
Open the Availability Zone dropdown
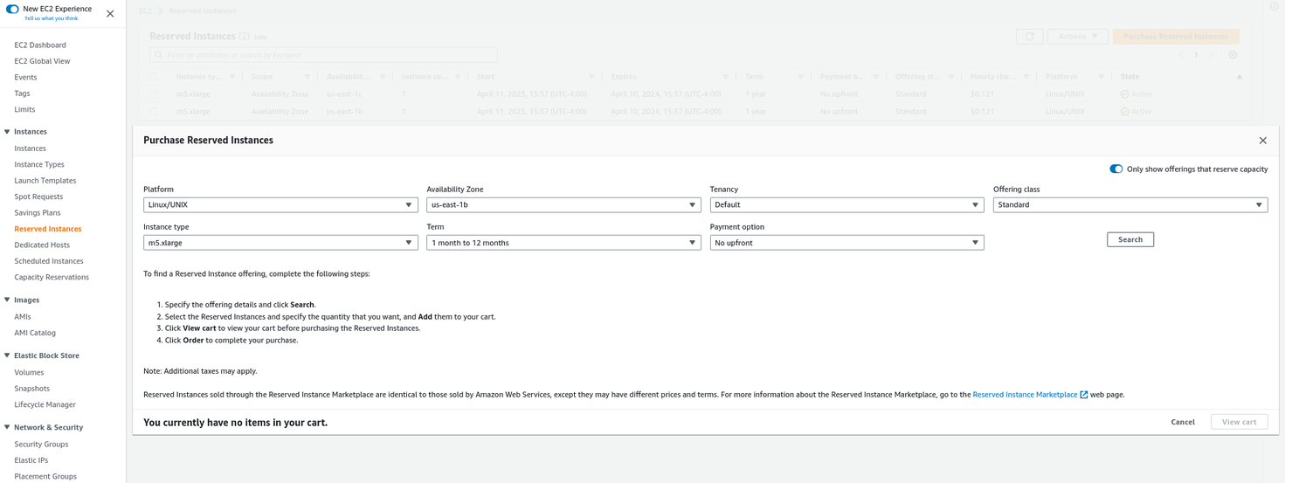(563, 205)
